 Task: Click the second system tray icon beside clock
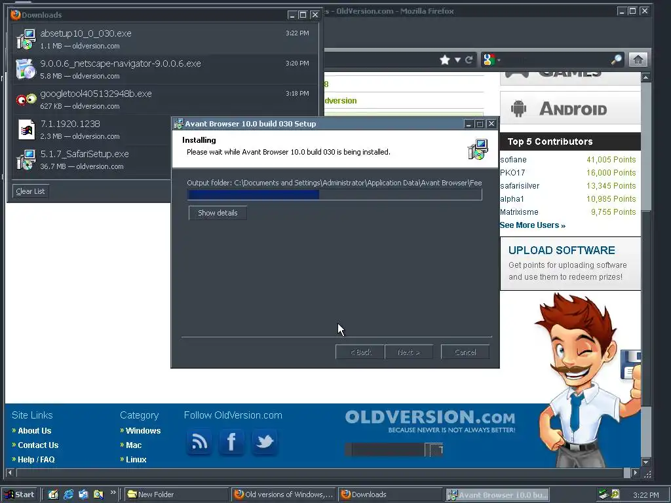615,494
